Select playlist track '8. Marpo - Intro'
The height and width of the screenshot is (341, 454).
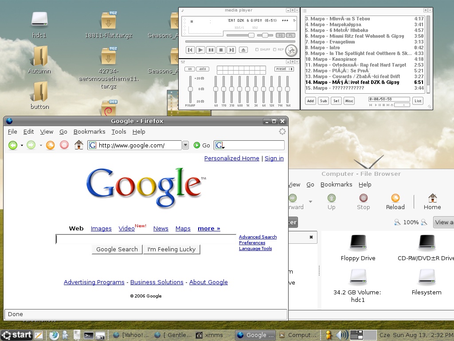point(364,48)
